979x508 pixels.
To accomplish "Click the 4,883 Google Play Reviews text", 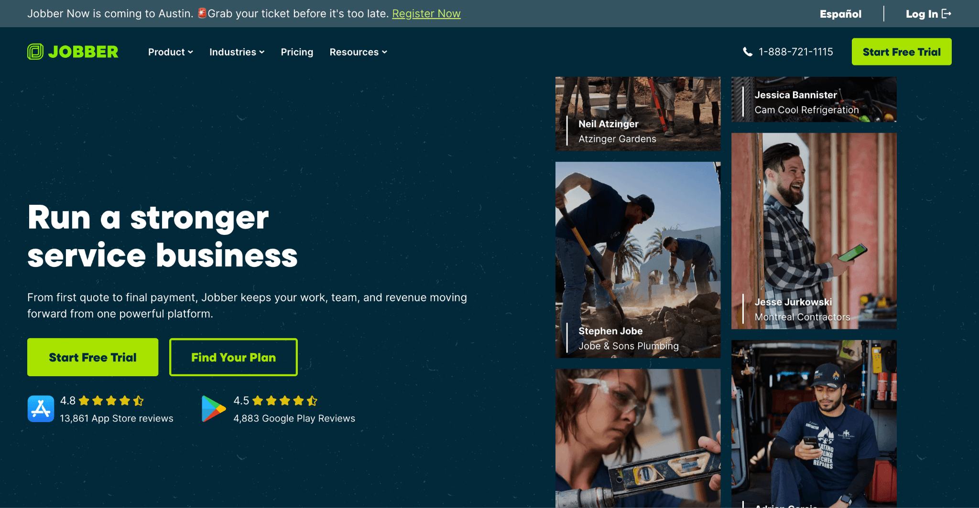I will [x=294, y=418].
